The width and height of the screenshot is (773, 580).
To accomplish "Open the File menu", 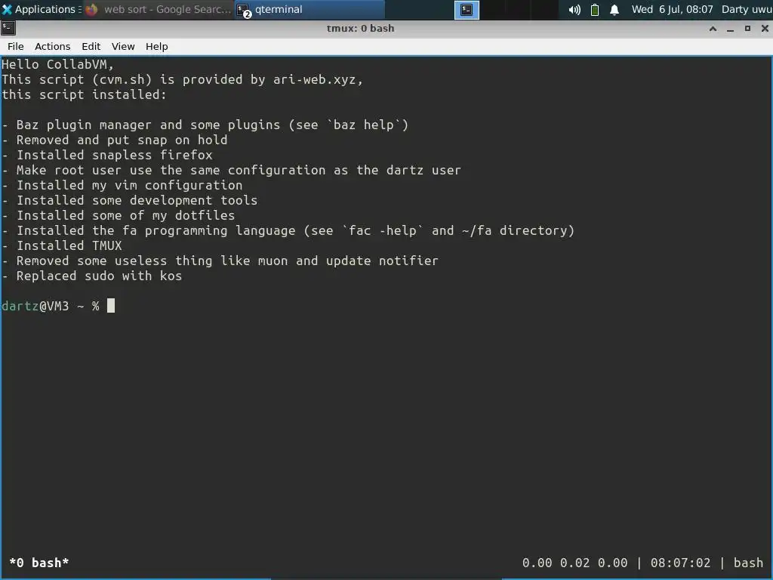I will click(x=15, y=46).
